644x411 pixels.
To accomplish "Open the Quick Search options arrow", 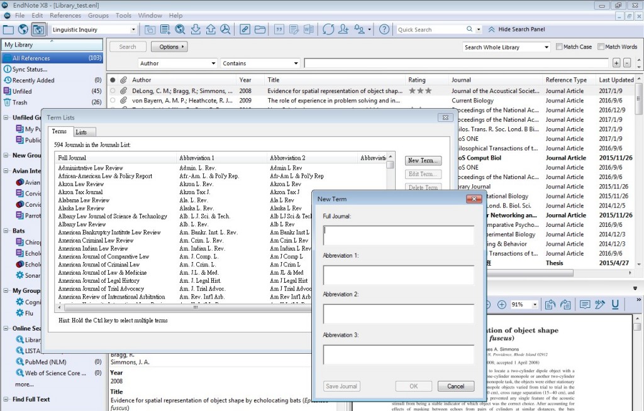I will click(x=479, y=30).
